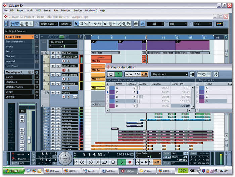Toggle CLICK metronome in transport panel
This screenshot has height=177, width=235.
(167, 153)
